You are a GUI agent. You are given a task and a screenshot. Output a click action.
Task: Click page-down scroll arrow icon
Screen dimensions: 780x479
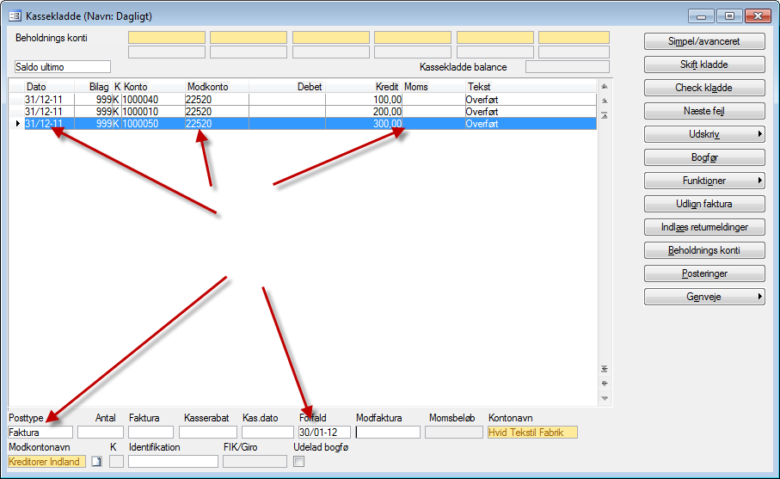(605, 384)
